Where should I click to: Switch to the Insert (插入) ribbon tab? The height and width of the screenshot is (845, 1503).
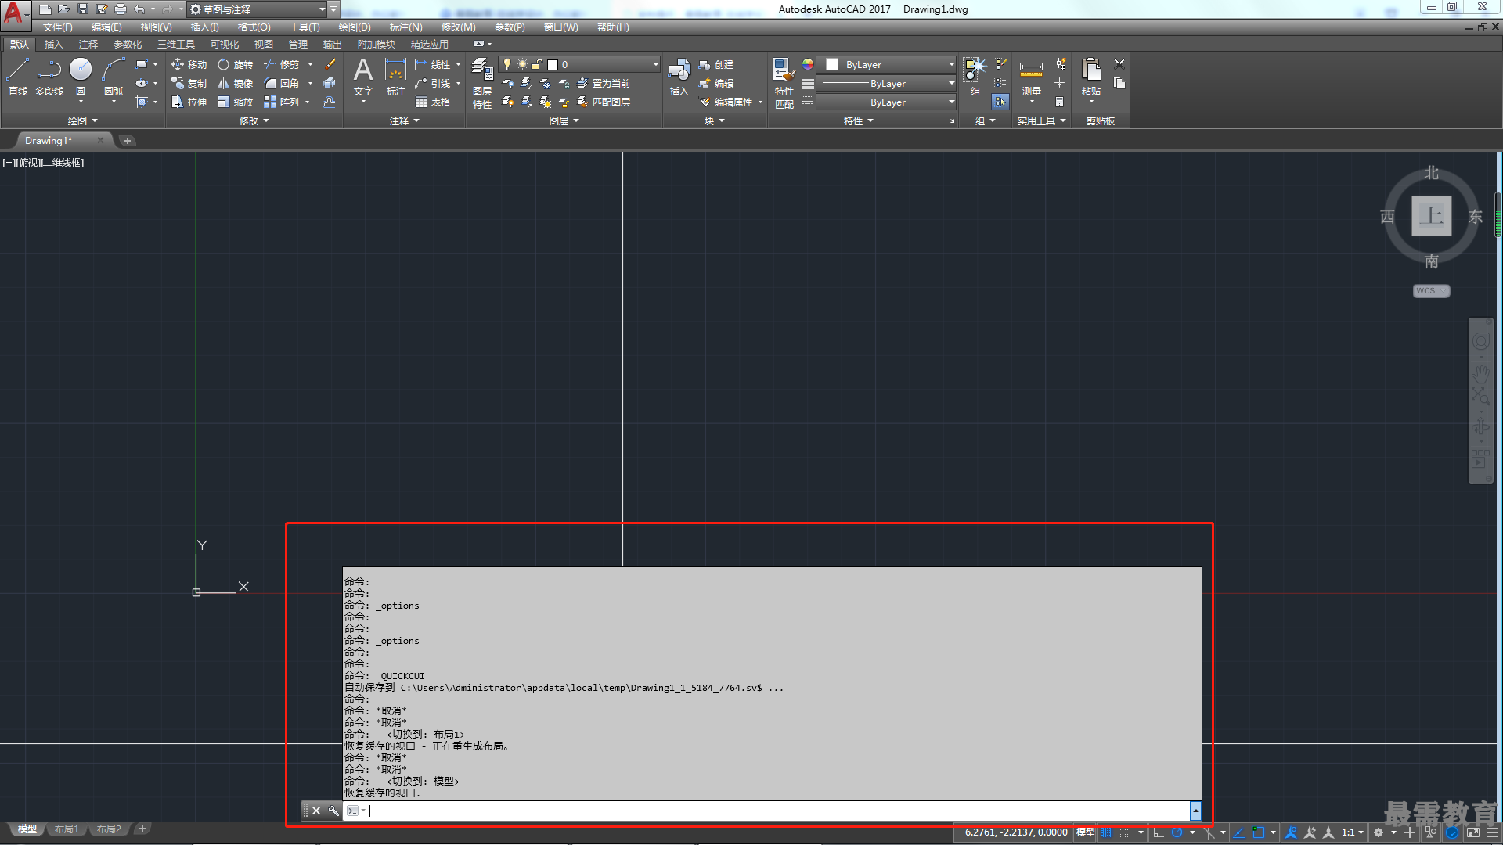click(53, 45)
